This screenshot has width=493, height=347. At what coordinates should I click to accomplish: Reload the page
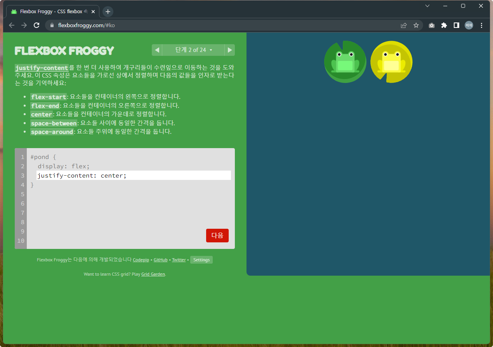tap(36, 25)
